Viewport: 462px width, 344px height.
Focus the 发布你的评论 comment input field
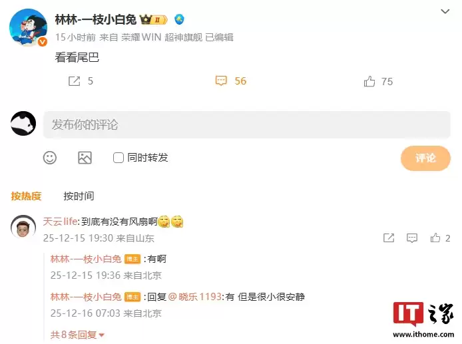pyautogui.click(x=247, y=124)
